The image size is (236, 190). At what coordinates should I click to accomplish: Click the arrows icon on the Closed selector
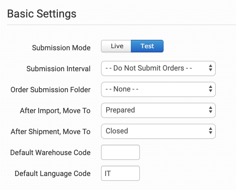click(x=210, y=131)
